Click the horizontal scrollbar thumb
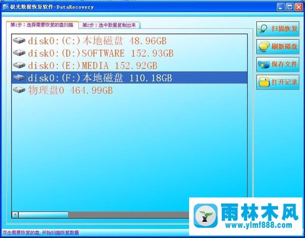The image size is (305, 238). pyautogui.click(x=43, y=215)
